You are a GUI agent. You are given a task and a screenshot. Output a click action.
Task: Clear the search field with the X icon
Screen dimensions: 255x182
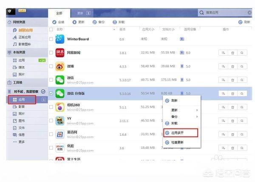(249, 12)
